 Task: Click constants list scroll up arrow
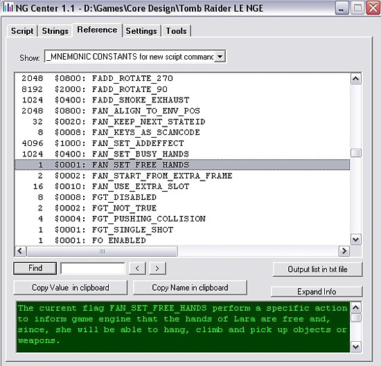356,79
